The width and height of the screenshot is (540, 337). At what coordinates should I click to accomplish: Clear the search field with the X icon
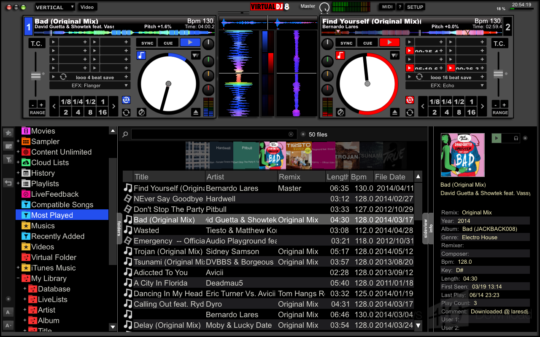click(291, 134)
